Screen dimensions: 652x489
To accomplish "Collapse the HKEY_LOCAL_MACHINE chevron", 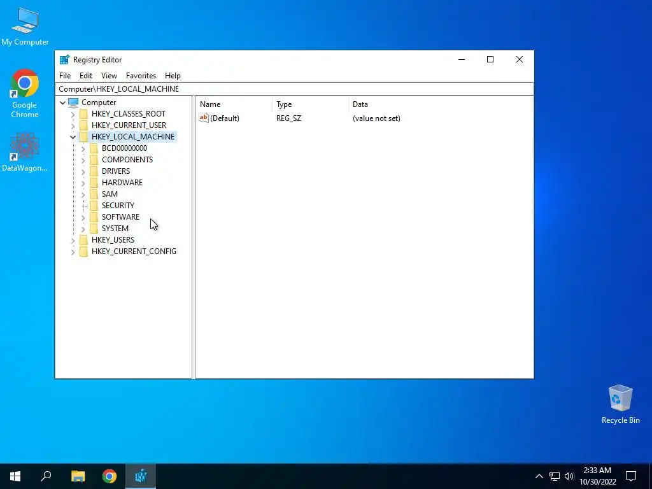I will coord(73,137).
